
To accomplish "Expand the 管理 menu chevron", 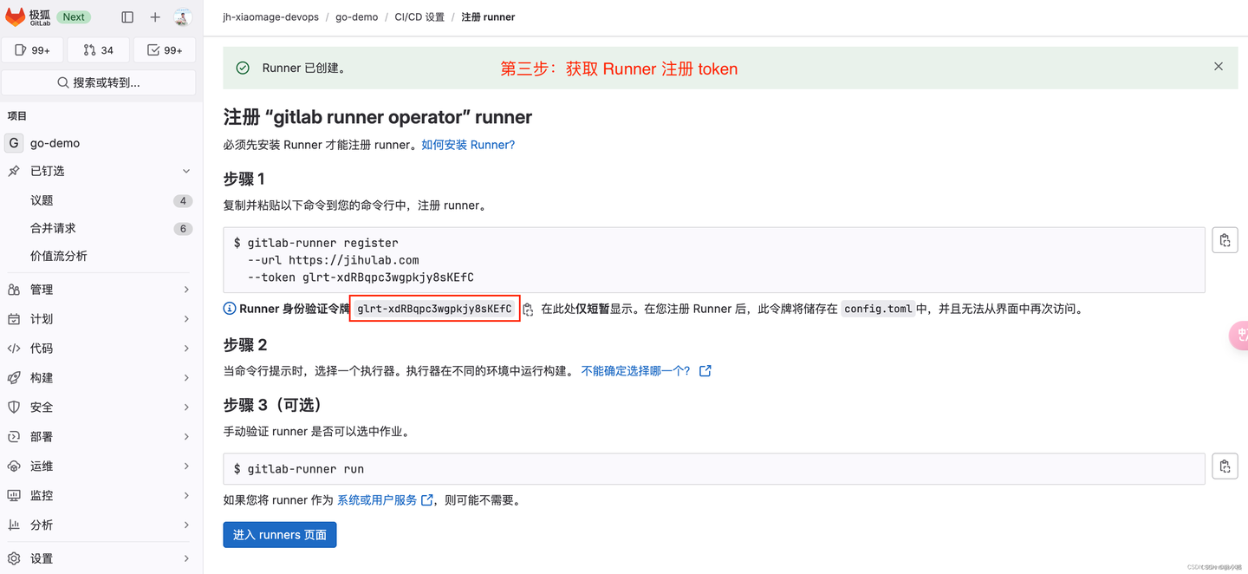I will (x=186, y=290).
